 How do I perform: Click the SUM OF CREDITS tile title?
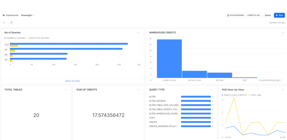tap(87, 90)
